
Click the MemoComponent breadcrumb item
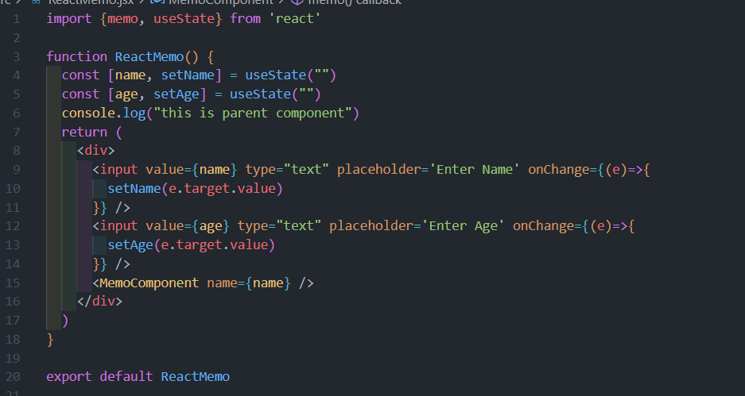point(222,2)
